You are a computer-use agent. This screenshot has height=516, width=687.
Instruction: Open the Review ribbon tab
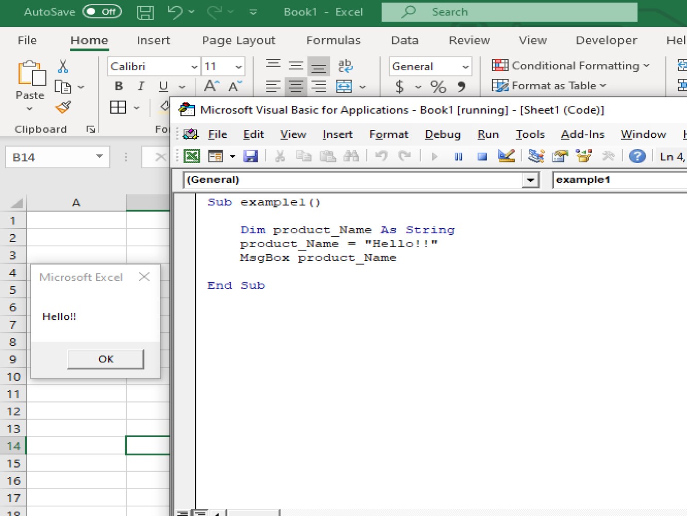coord(469,40)
